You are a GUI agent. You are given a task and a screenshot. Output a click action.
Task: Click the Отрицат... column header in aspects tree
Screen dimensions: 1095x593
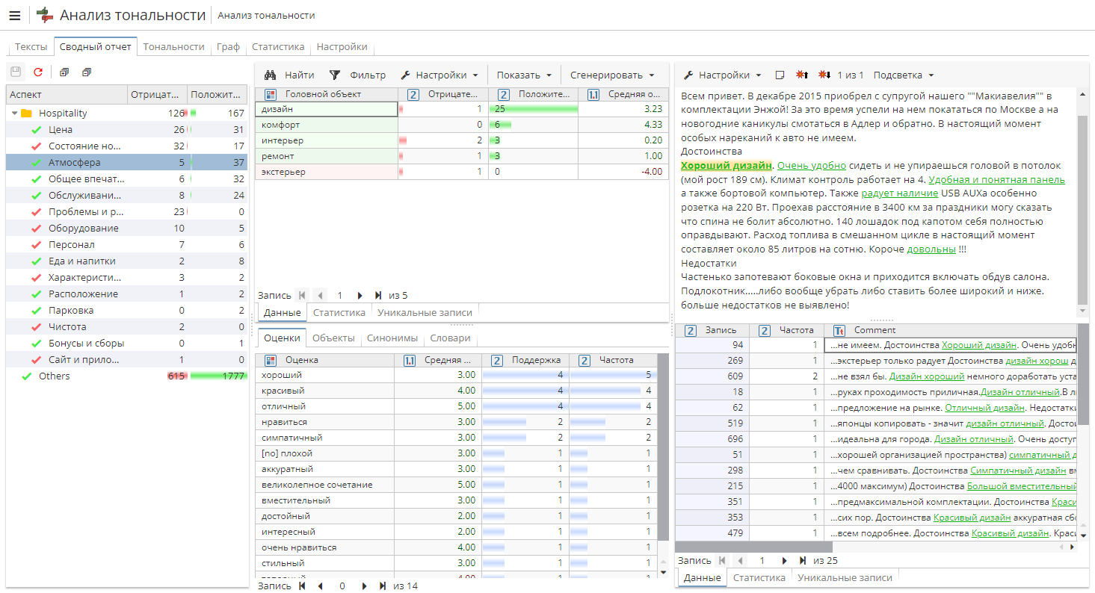click(157, 95)
